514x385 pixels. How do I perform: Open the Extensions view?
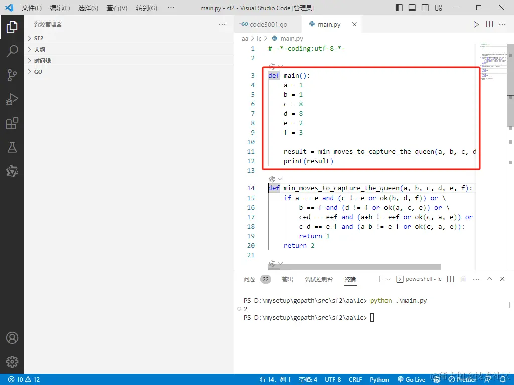point(12,123)
